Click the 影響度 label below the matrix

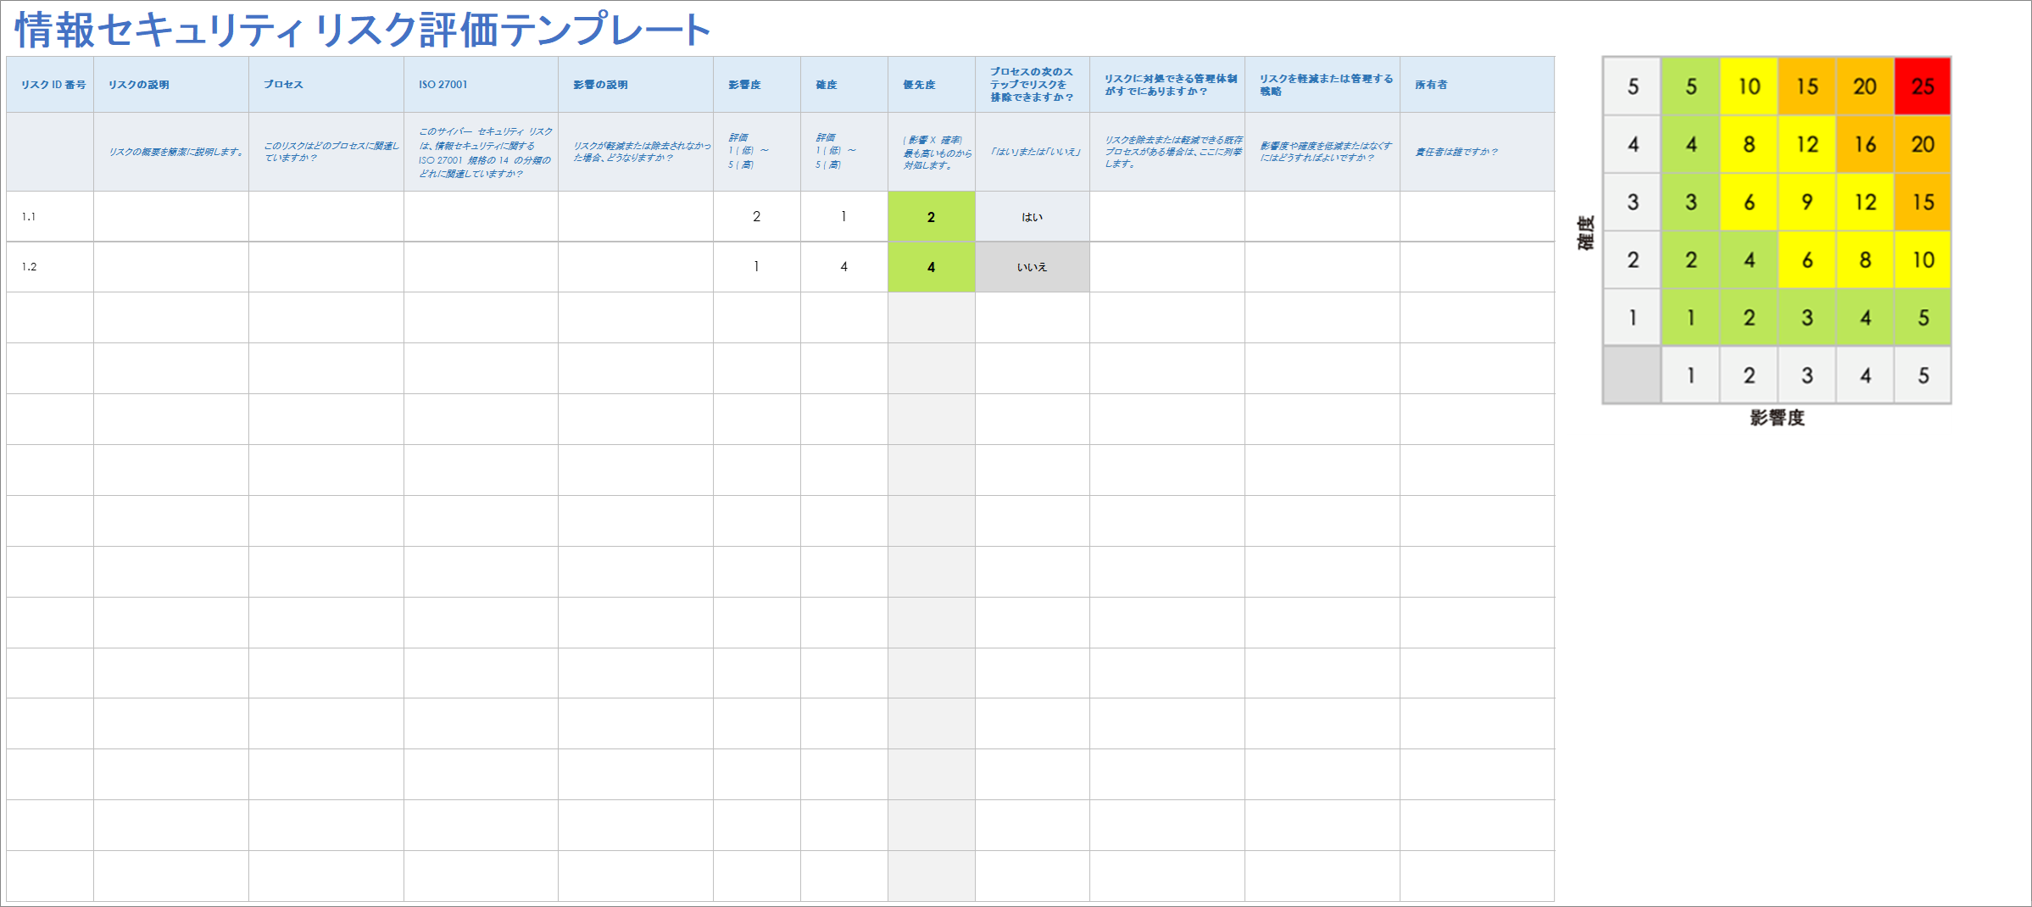(x=1777, y=418)
